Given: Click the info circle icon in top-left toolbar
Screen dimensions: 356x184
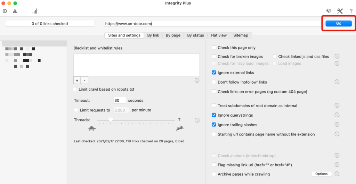Looking at the screenshot, I should (x=5, y=11).
